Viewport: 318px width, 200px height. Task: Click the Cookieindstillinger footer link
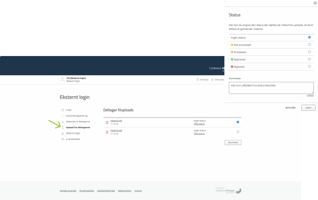(106, 191)
